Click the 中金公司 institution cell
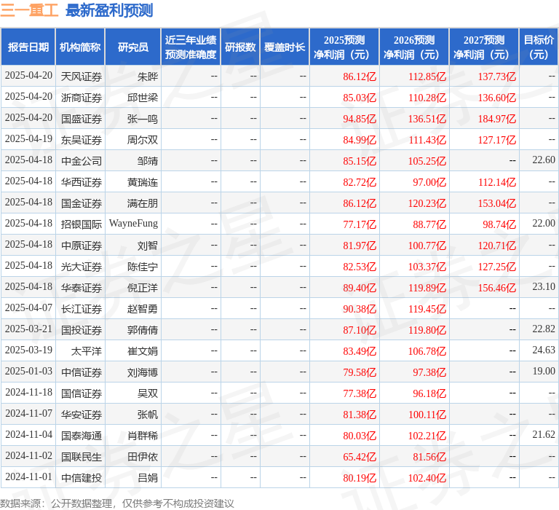Viewport: 559px width, 510px height. pos(82,160)
